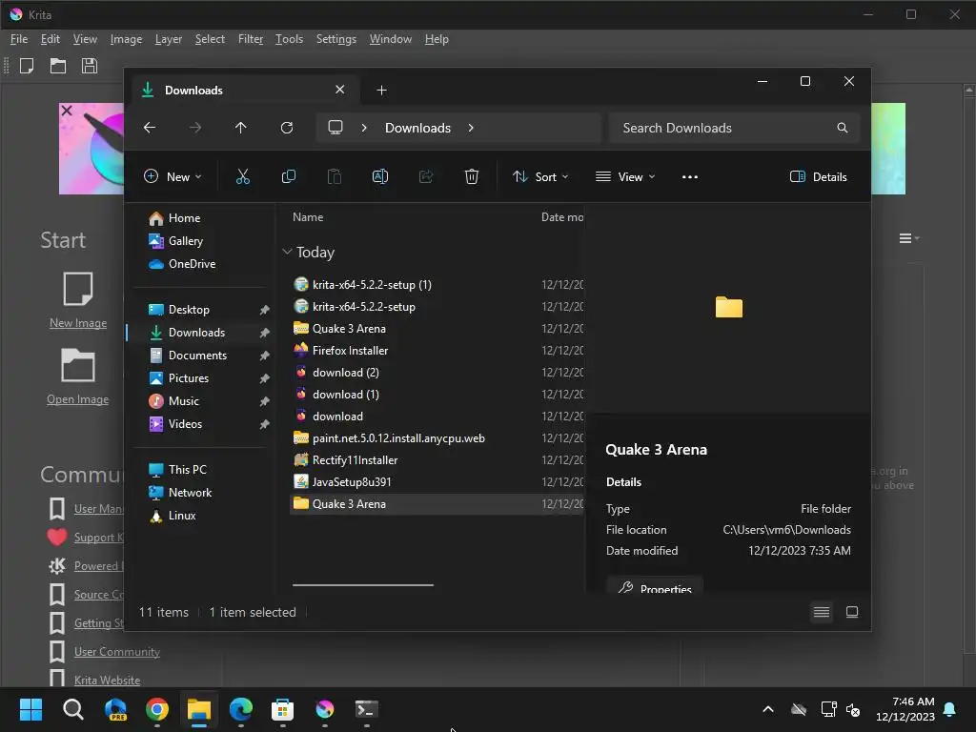Screen dimensions: 976x732
Task: Open the Krita Website link
Action: tap(107, 681)
